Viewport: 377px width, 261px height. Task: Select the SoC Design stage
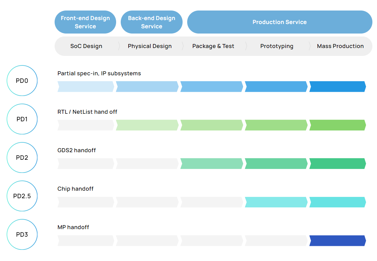tap(86, 46)
